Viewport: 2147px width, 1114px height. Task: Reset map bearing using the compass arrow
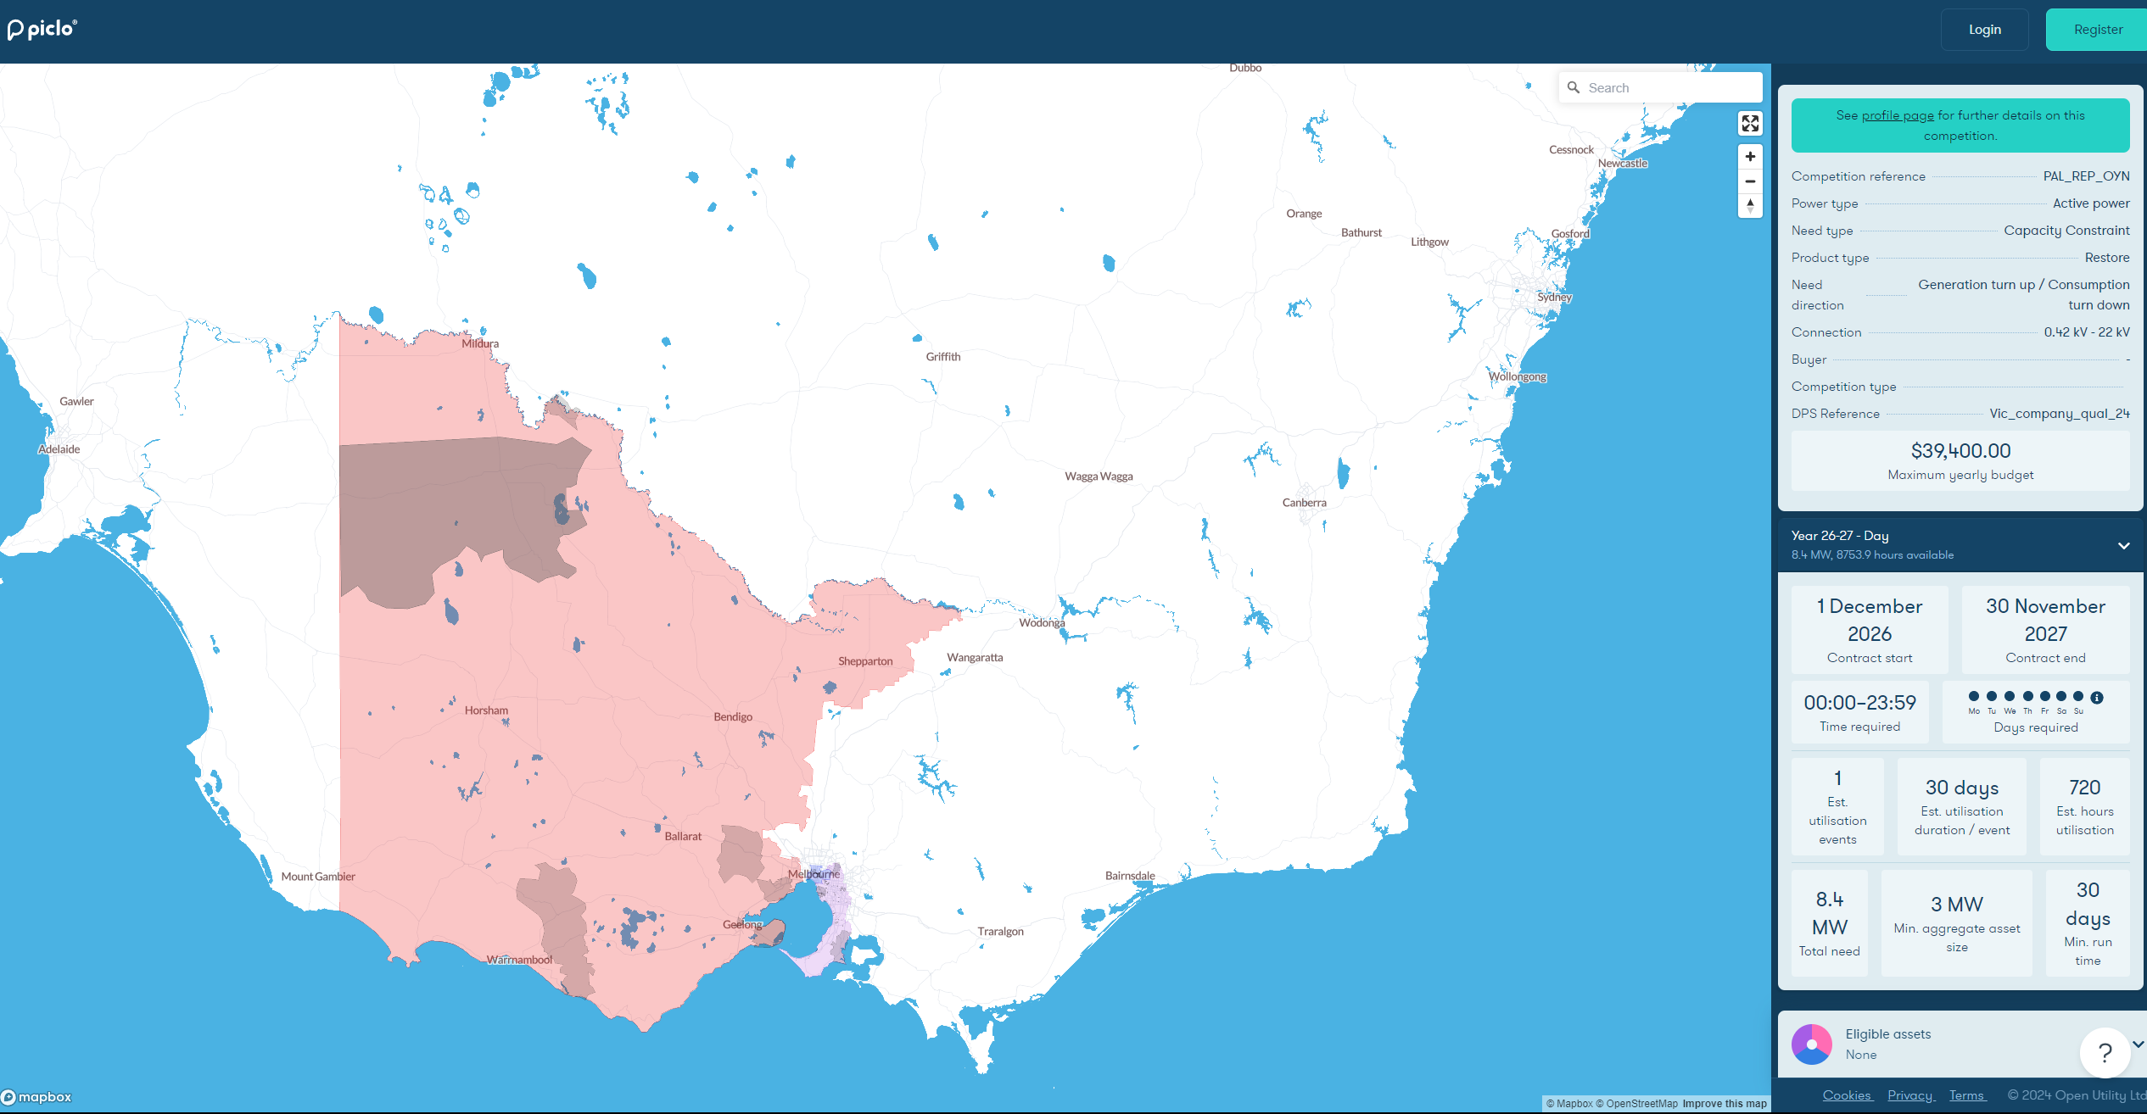coord(1750,206)
